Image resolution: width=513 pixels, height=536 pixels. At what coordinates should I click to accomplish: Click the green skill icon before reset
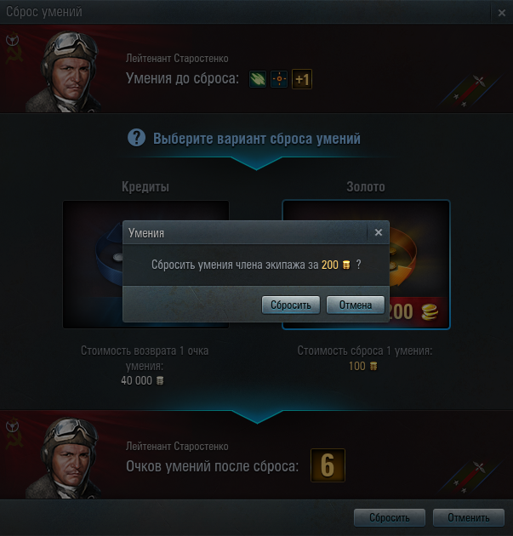click(x=258, y=79)
